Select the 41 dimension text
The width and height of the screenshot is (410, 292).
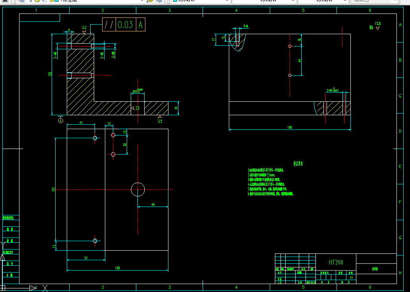[81, 122]
